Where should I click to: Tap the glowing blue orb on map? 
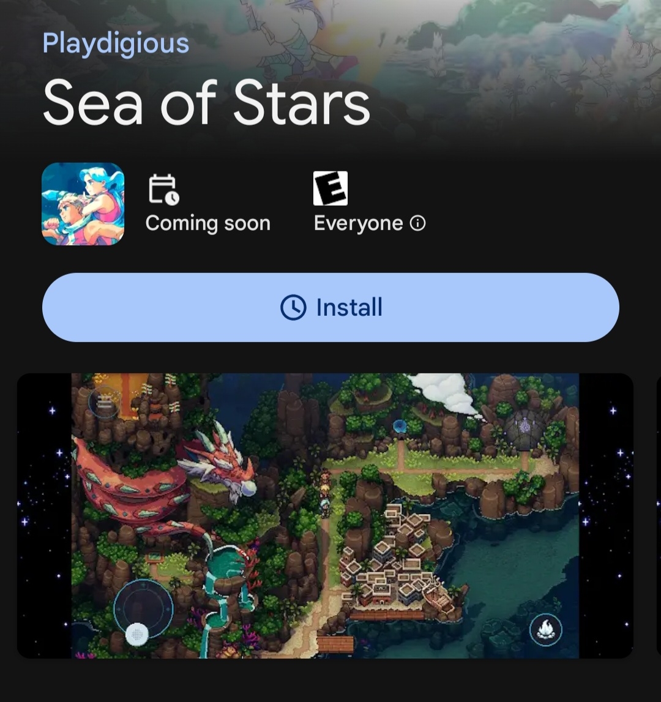point(399,426)
